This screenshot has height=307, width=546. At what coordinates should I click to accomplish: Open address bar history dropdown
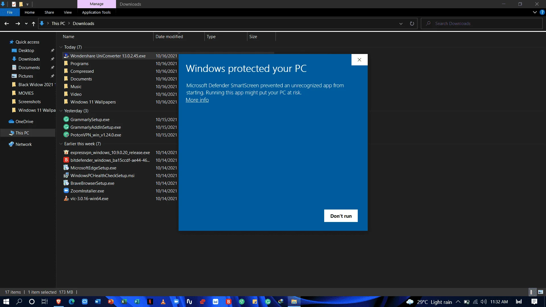[401, 24]
